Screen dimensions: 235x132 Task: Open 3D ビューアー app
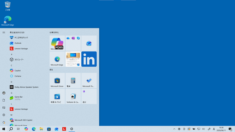coord(27,60)
